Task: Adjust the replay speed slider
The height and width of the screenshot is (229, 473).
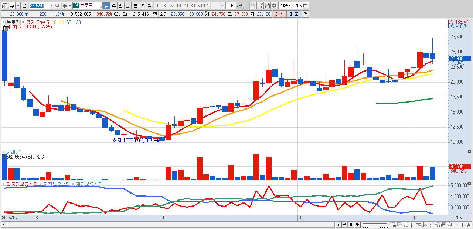Action: coord(375,225)
